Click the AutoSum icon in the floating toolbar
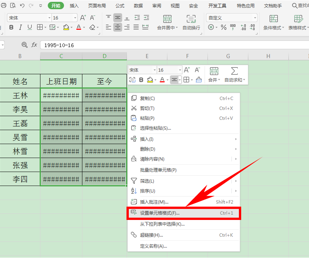309x258 pixels. 234,70
